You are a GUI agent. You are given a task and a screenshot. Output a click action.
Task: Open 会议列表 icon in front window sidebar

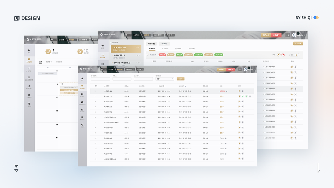tap(82, 94)
